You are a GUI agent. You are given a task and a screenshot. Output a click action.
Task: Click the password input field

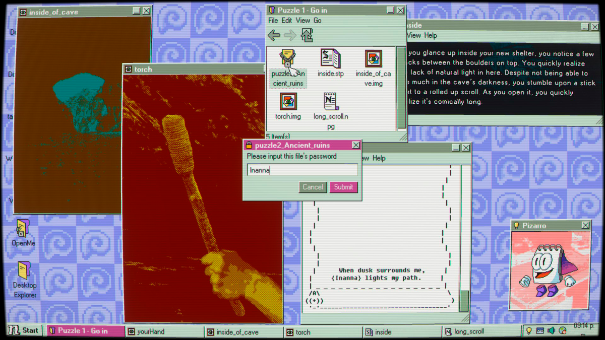(x=302, y=170)
